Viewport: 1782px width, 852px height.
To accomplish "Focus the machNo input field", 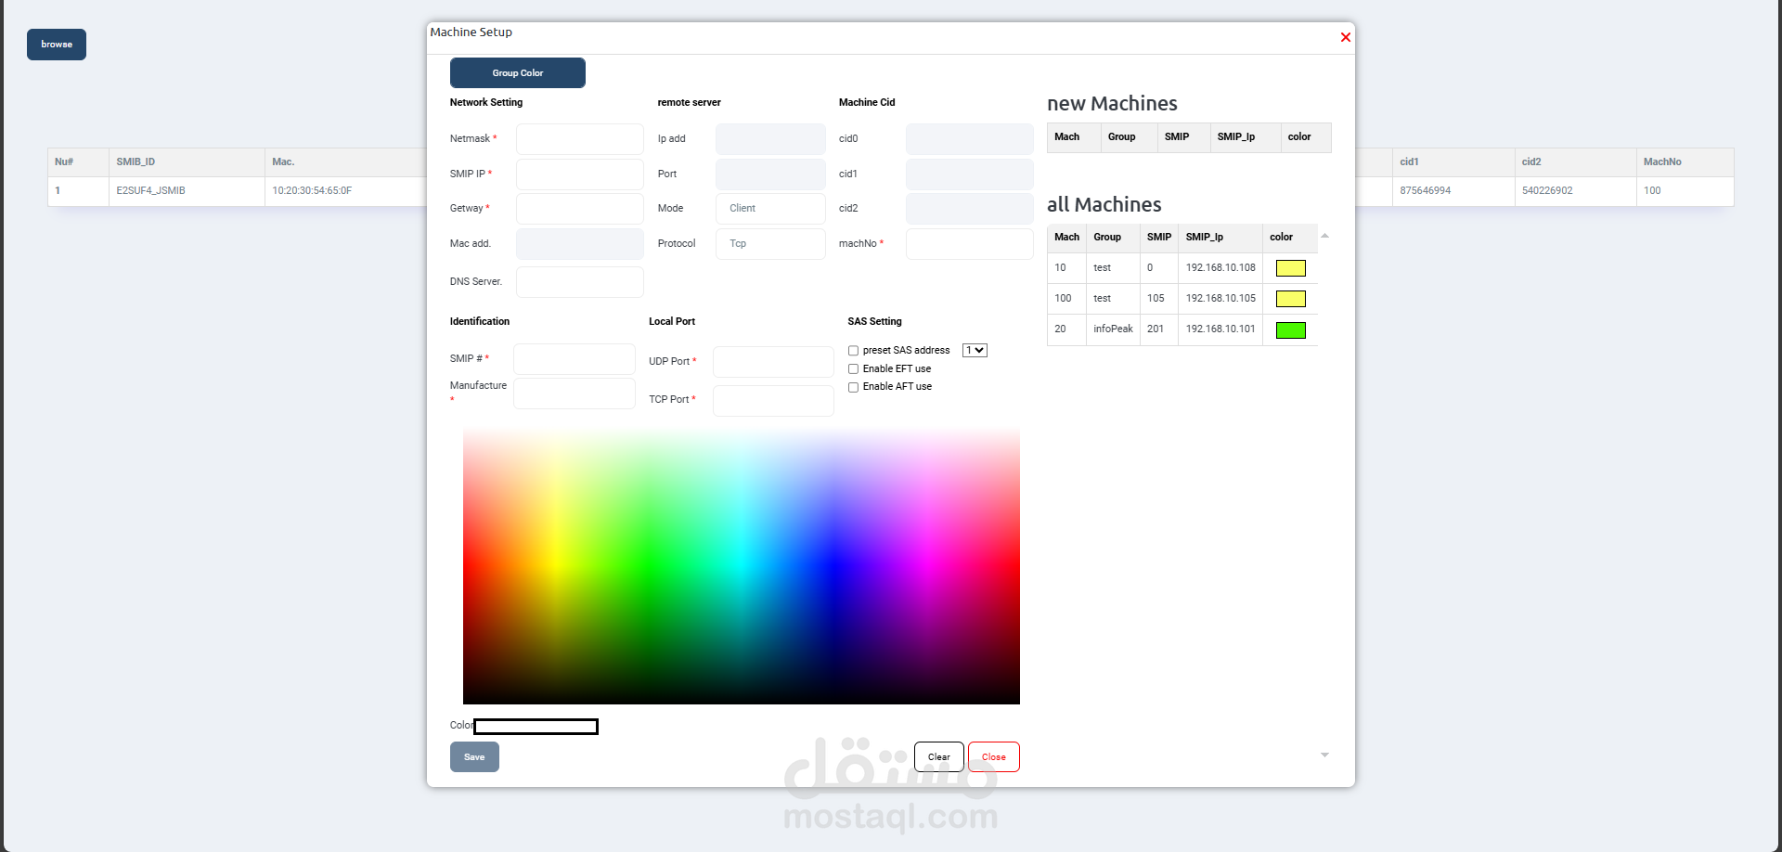I will point(970,244).
